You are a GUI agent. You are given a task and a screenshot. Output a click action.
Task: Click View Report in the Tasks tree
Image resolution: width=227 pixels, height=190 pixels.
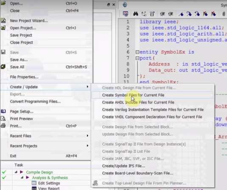[x=49, y=188]
